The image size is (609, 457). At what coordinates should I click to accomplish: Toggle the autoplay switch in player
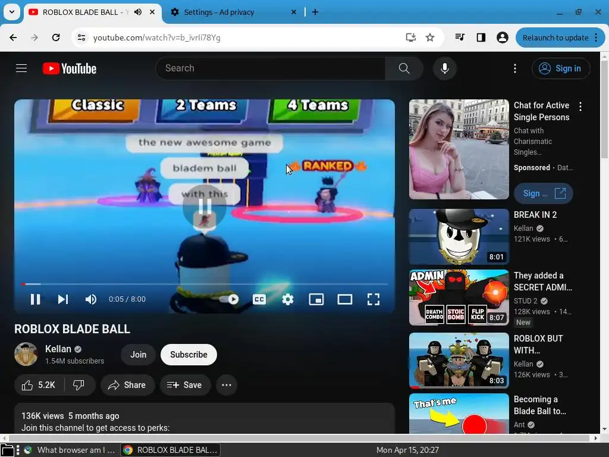coord(229,299)
